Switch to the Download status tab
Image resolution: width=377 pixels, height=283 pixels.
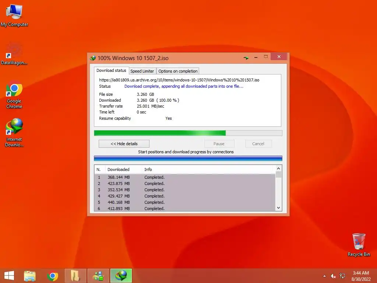pos(111,70)
